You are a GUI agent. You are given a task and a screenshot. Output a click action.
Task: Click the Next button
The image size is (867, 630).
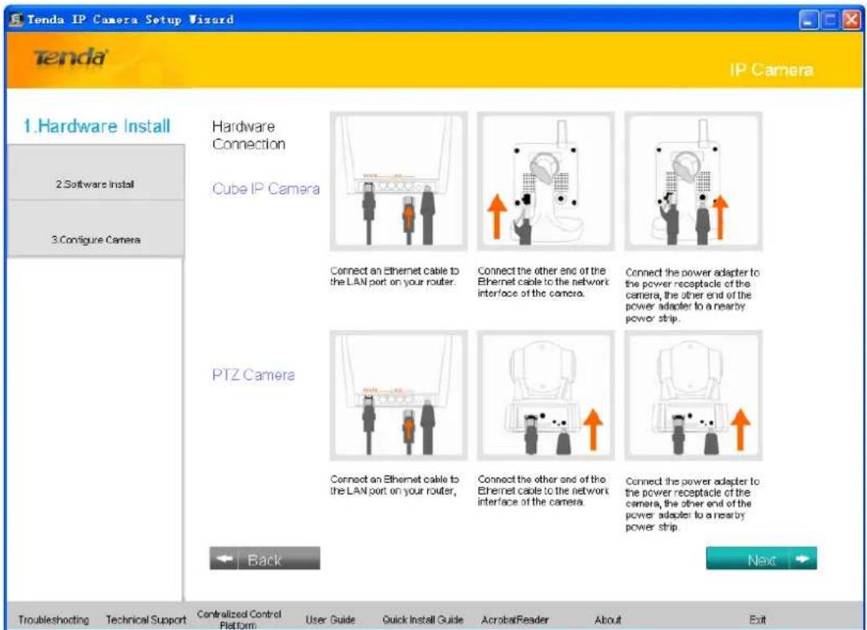761,559
